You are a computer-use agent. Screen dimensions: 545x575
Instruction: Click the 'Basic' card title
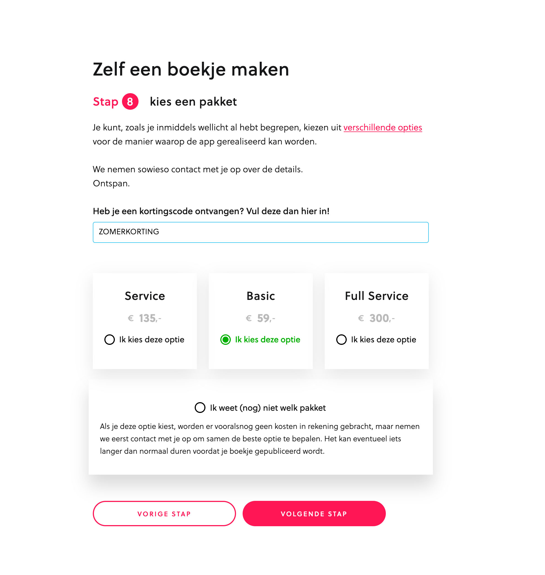click(261, 296)
